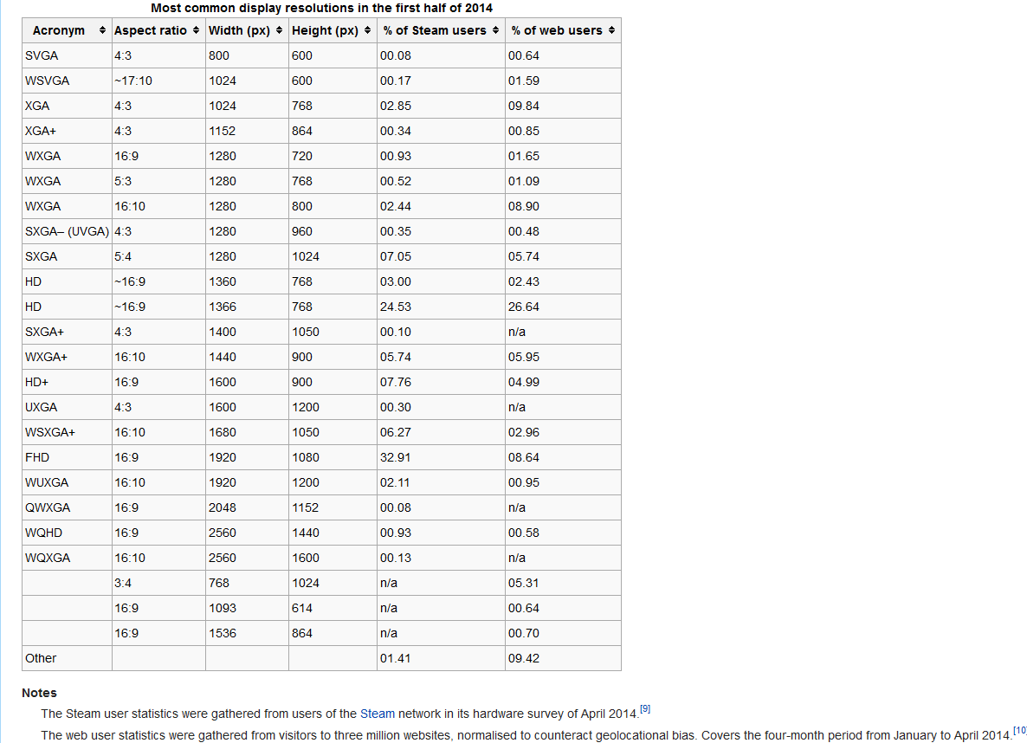The width and height of the screenshot is (1027, 743).
Task: Select the ~17:10 aspect ratio cell
Action: 158,81
